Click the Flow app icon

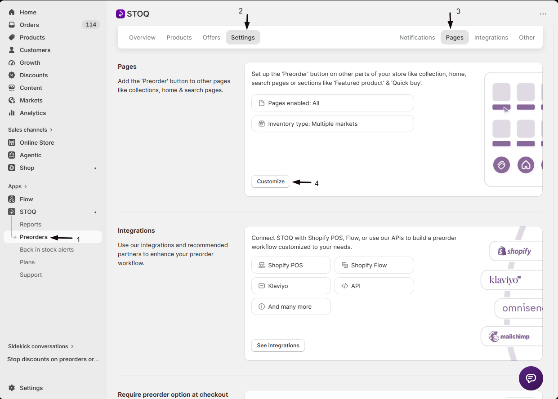point(12,199)
